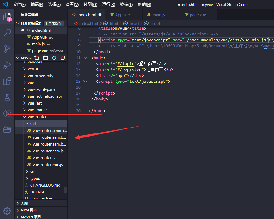Switch to the App.vue editor tab
This screenshot has width=274, height=219.
(124, 15)
